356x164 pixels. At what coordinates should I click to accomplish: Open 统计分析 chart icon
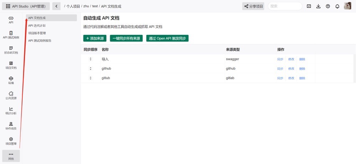[x=11, y=111]
